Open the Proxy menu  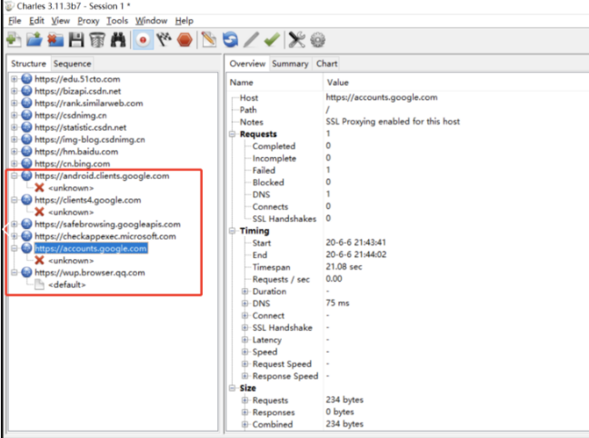(88, 21)
